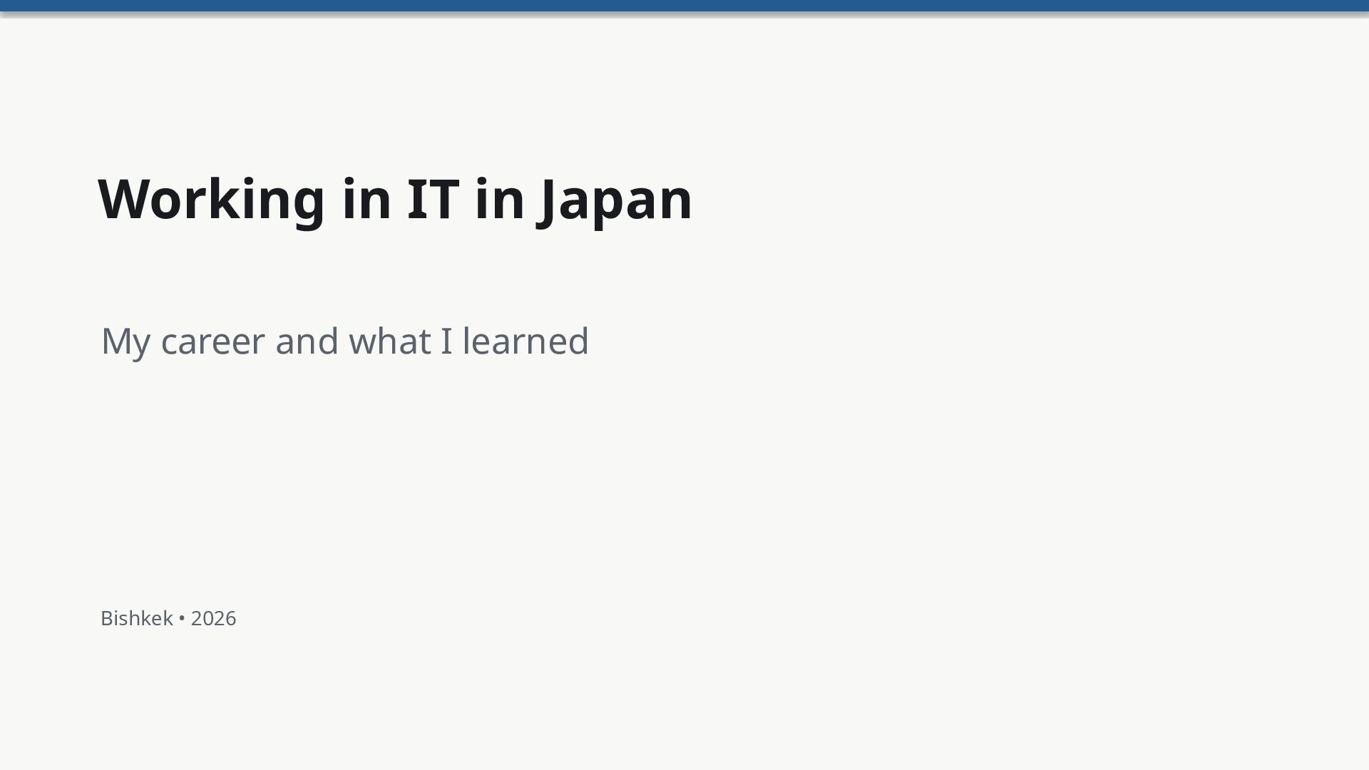Image resolution: width=1369 pixels, height=770 pixels.
Task: Select the subtitle My career and what I learned
Action: (345, 342)
